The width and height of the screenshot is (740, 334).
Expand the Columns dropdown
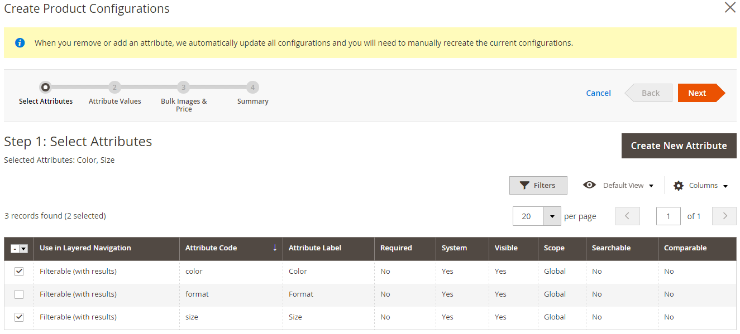pos(725,186)
